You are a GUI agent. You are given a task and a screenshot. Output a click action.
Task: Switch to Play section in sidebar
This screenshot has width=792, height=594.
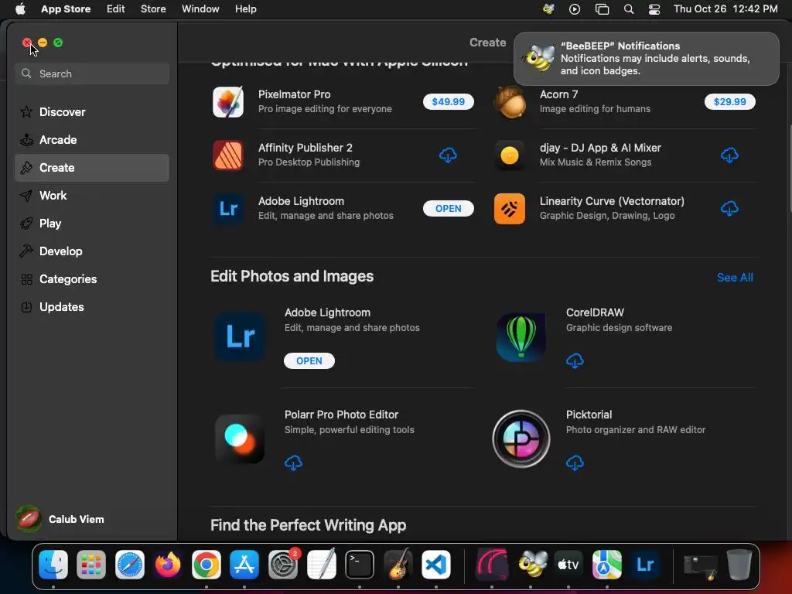pos(92,224)
